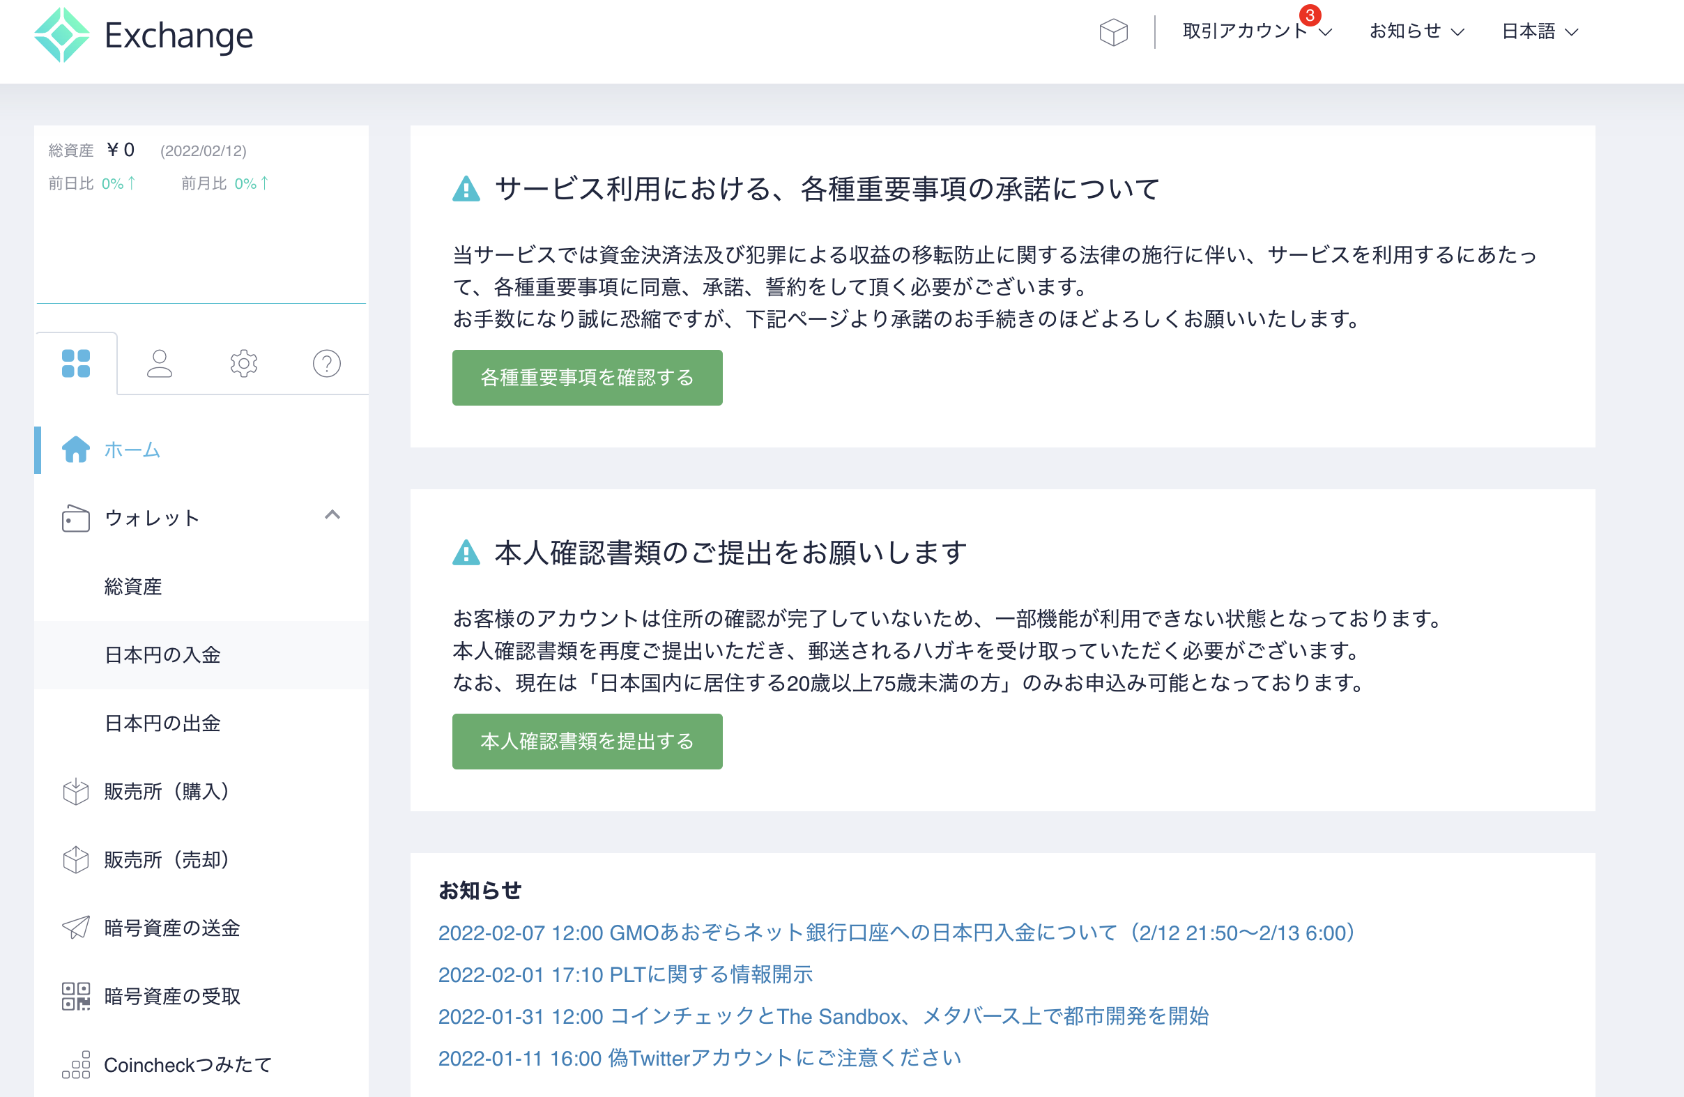Switch to the user profile tab icon
The width and height of the screenshot is (1684, 1097).
click(x=159, y=364)
